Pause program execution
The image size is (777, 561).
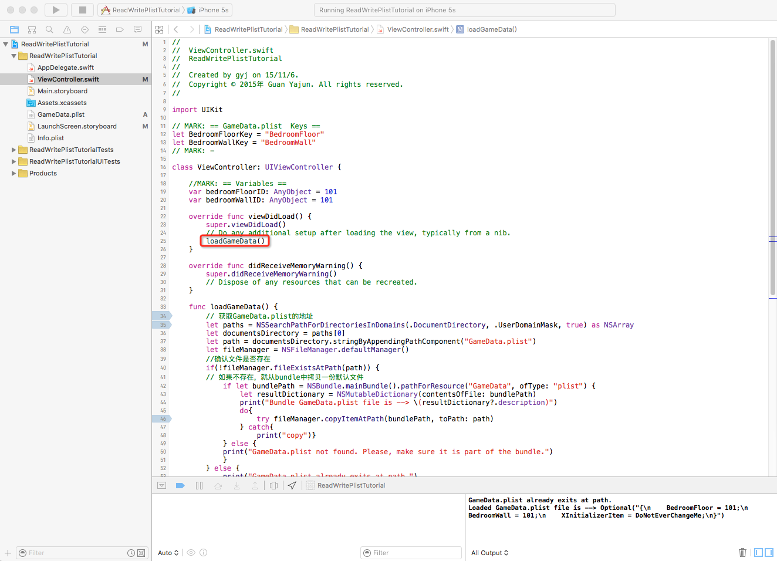199,485
